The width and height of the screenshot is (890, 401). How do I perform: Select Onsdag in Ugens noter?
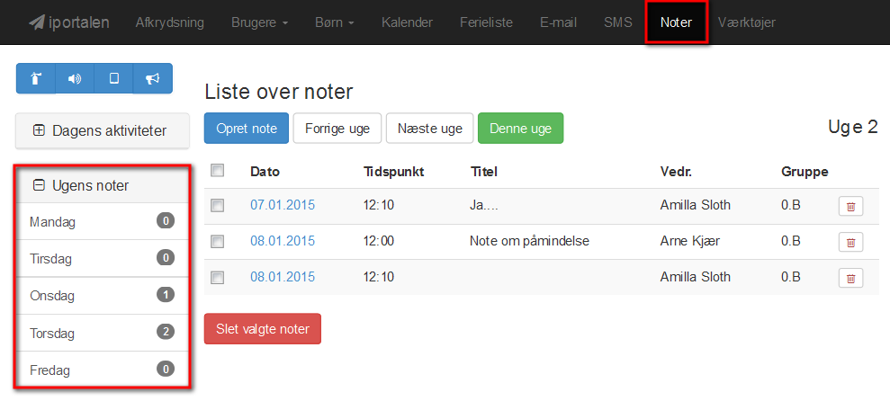pyautogui.click(x=103, y=296)
